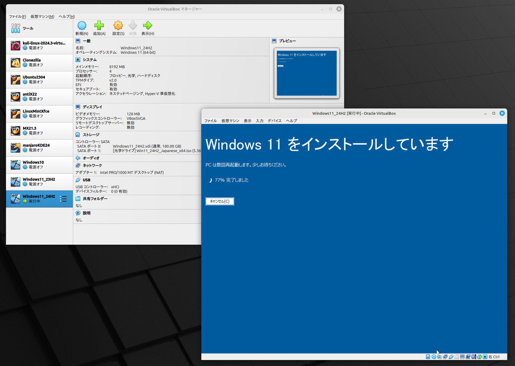
Task: Click the Windows 11 preview thumbnail
Action: pos(306,73)
